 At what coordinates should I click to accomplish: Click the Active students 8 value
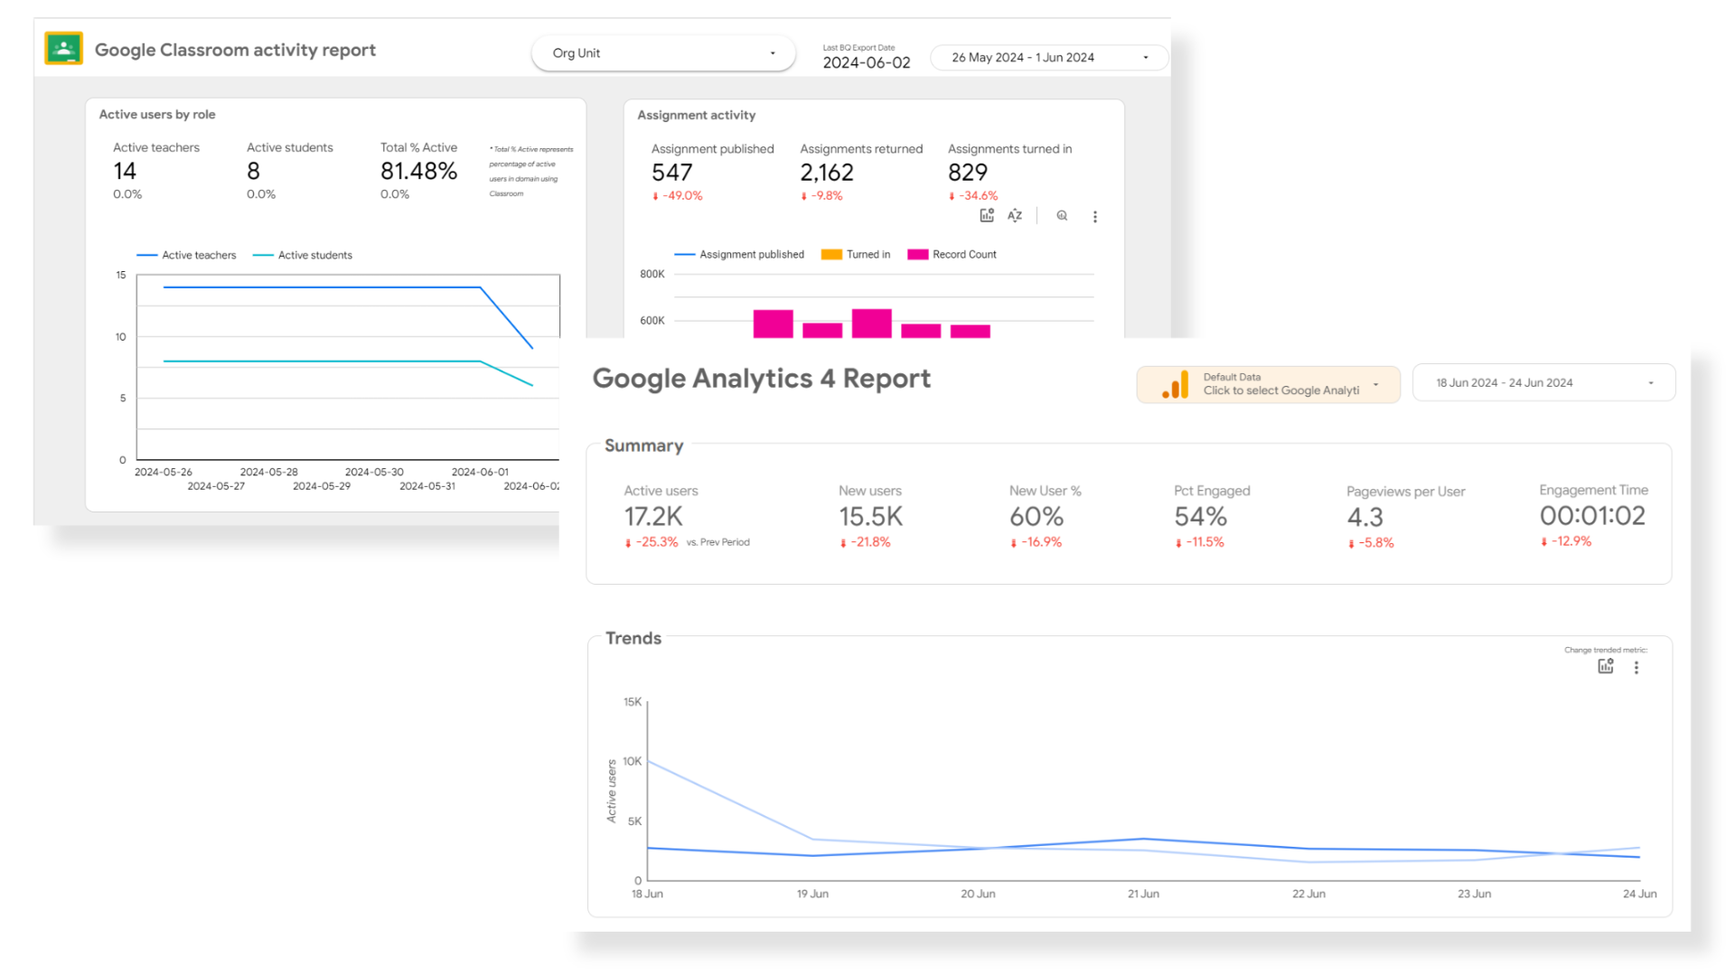pos(253,171)
